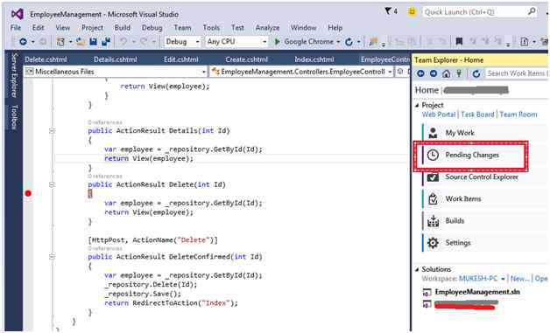Toggle the breakpoint on the Delete method
The image size is (550, 333).
[28, 193]
